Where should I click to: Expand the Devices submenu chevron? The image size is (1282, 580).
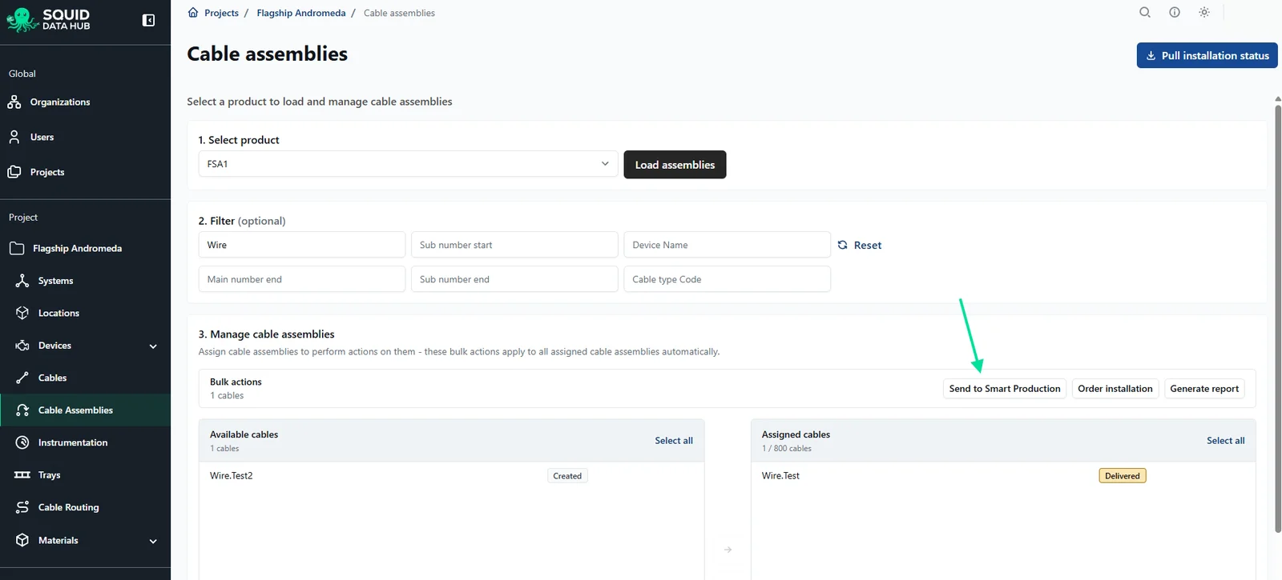[153, 346]
